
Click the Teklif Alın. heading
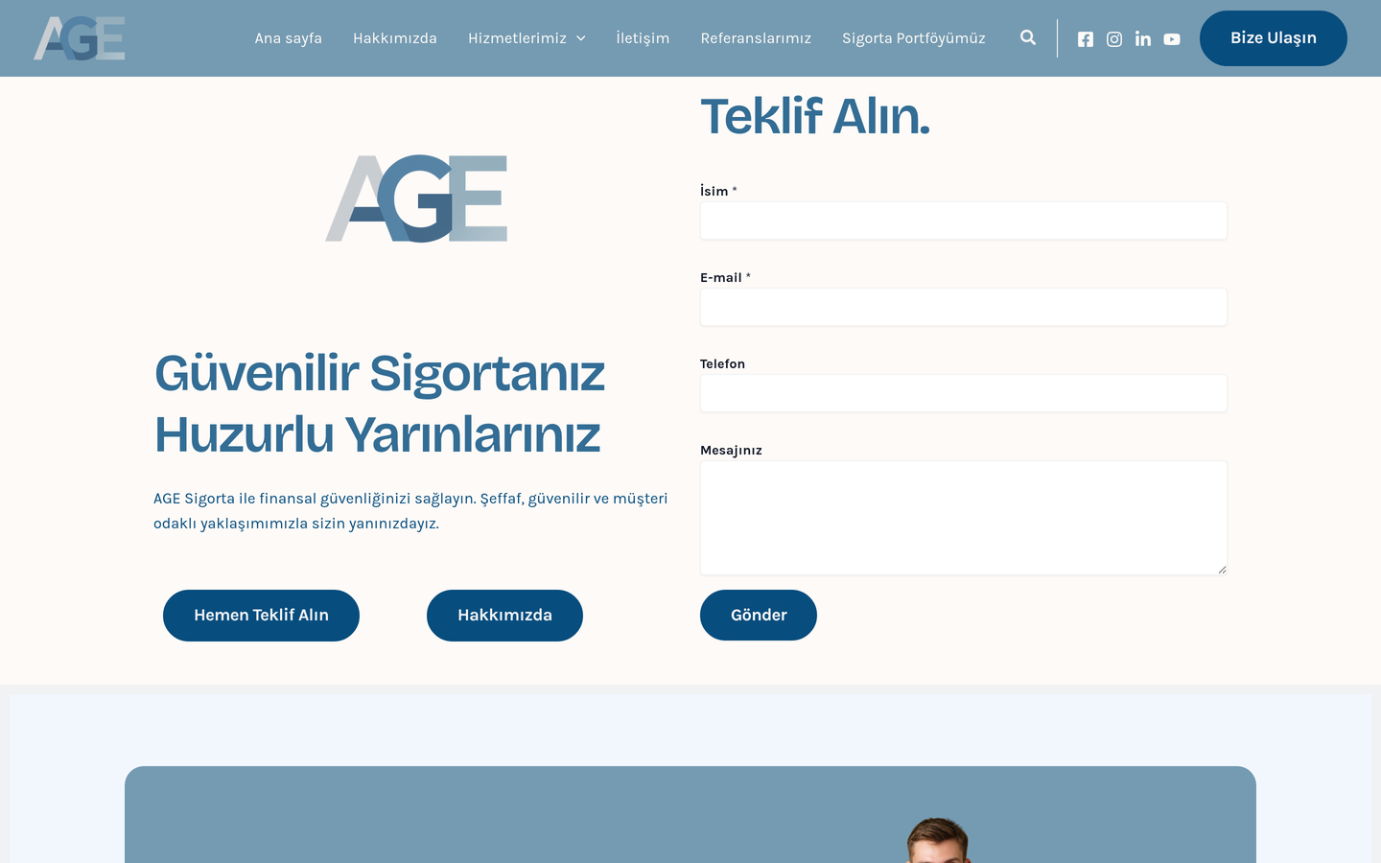tap(815, 117)
